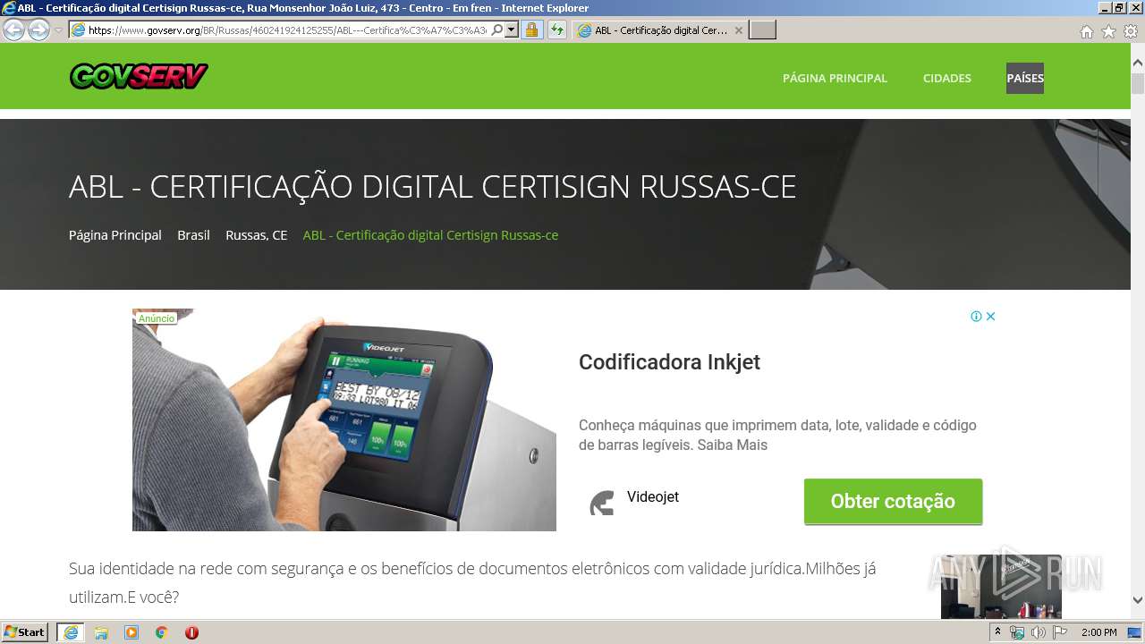Close the ad with the X icon

(x=990, y=316)
